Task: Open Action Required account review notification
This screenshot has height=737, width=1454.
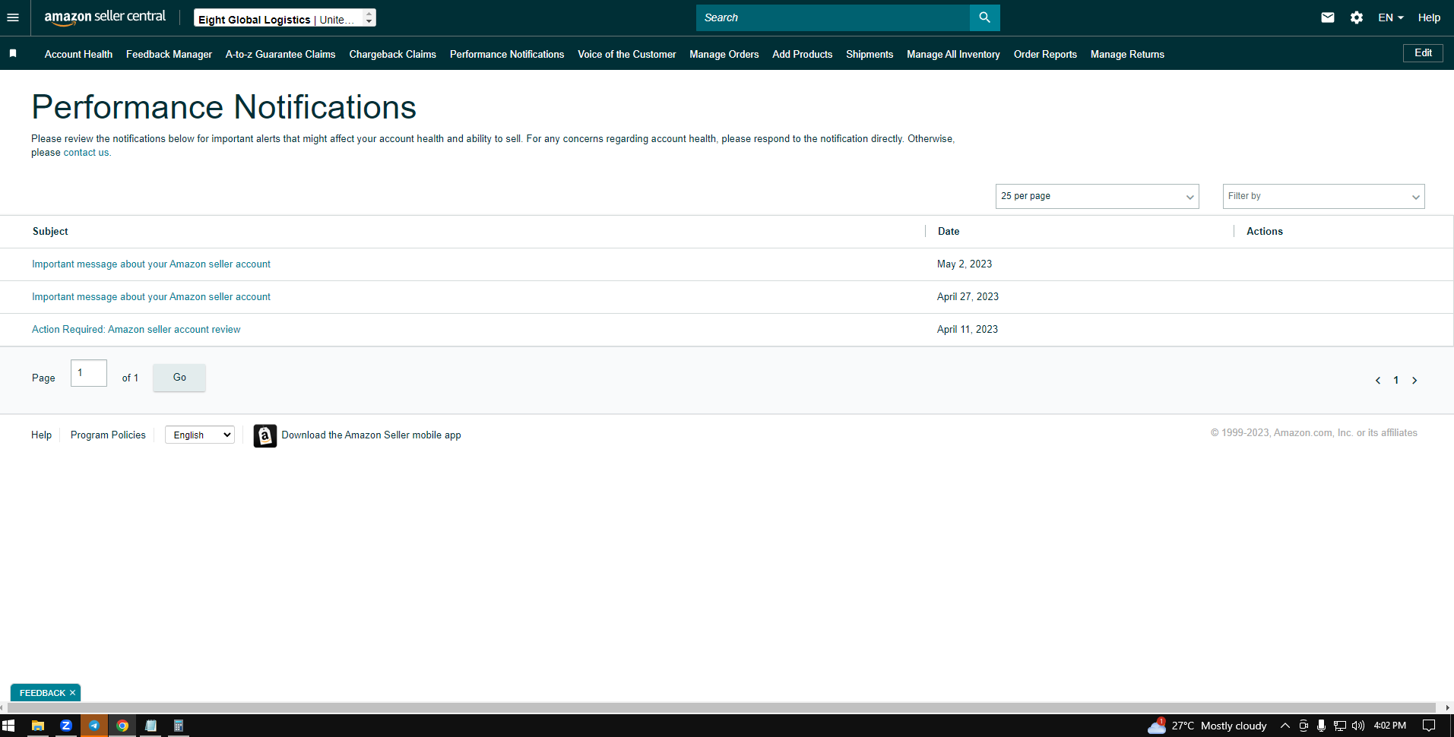Action: click(x=136, y=330)
